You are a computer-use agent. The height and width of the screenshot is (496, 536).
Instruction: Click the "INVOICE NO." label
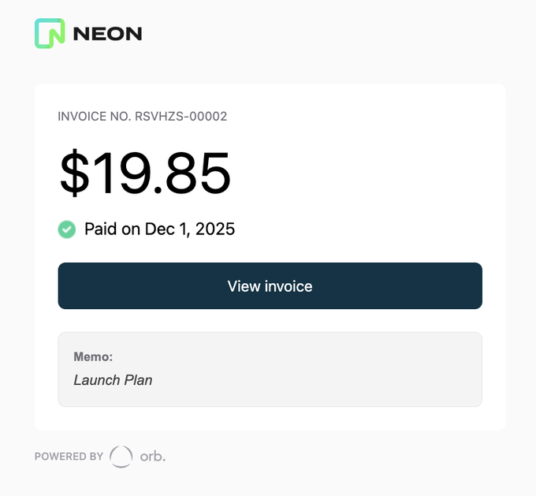(95, 117)
